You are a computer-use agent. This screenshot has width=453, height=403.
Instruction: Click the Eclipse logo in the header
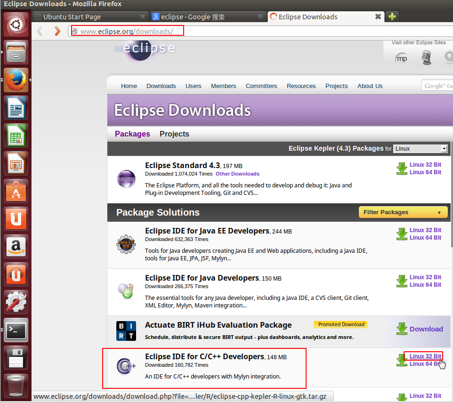pyautogui.click(x=145, y=50)
